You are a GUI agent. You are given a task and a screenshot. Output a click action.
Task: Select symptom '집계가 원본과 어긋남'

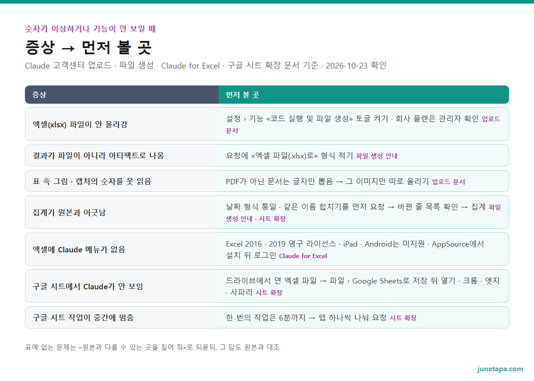[x=69, y=212]
